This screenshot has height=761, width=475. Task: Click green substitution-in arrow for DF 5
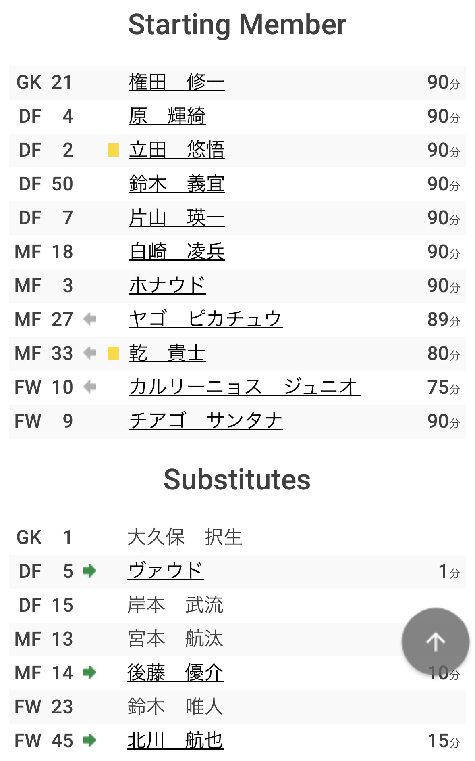click(89, 571)
